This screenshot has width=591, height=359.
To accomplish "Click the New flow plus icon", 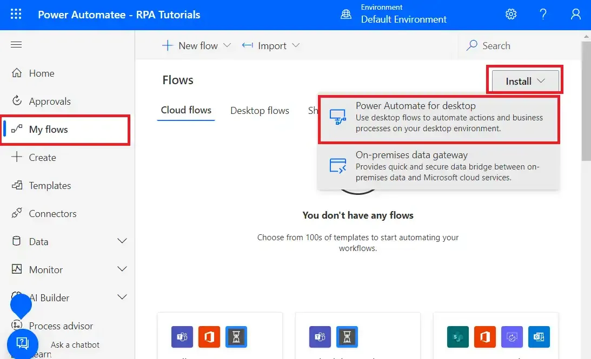I will [x=167, y=45].
